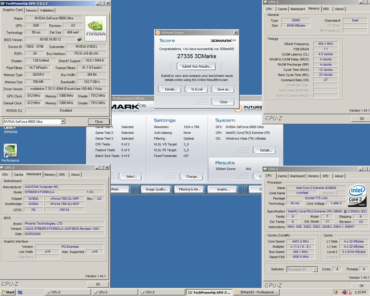The width and height of the screenshot is (370, 296).
Task: Click the muted volume tray icon
Action: [x=349, y=292]
